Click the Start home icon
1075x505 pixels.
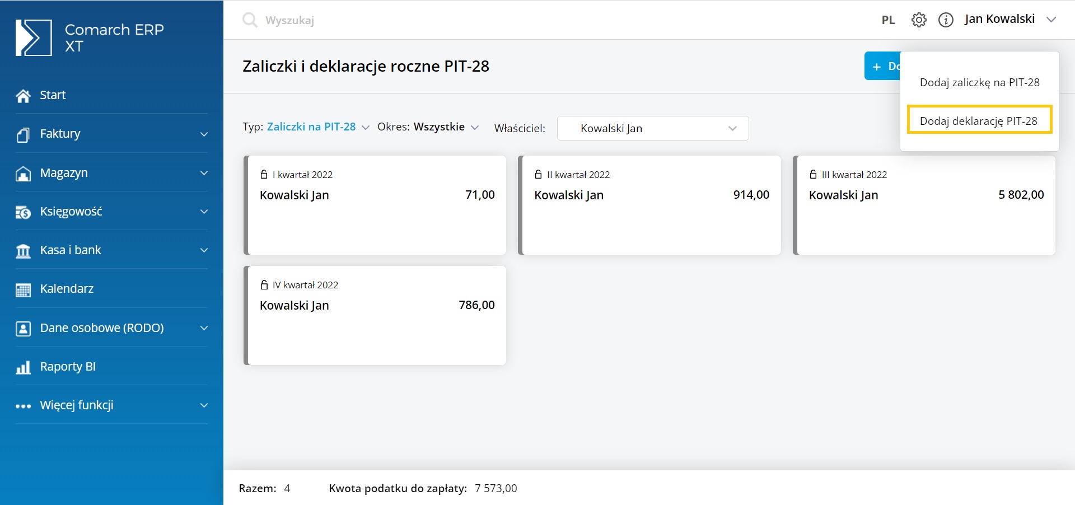[x=23, y=96]
